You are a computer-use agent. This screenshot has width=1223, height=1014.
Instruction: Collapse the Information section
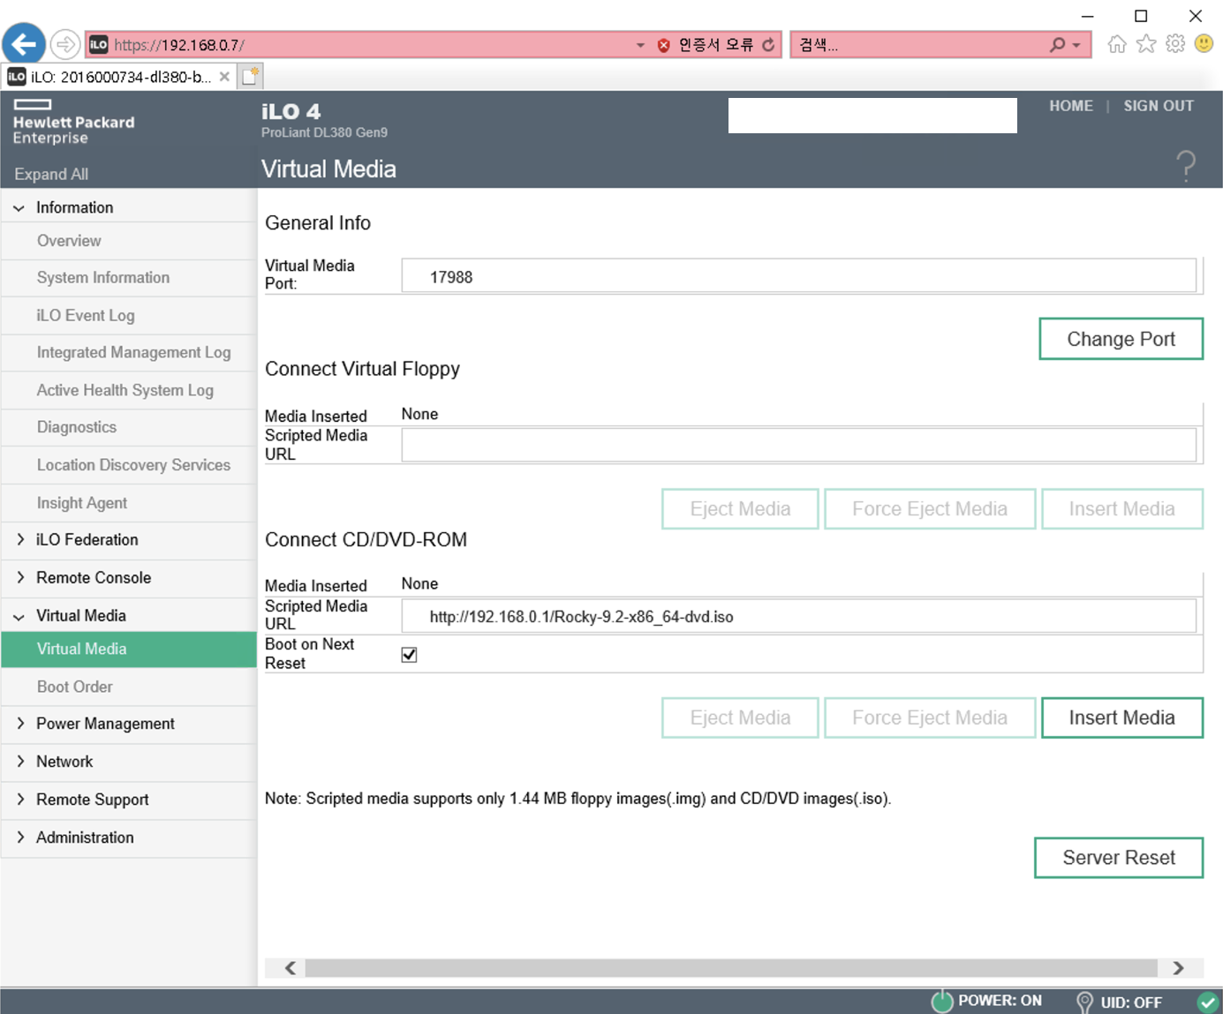click(19, 208)
